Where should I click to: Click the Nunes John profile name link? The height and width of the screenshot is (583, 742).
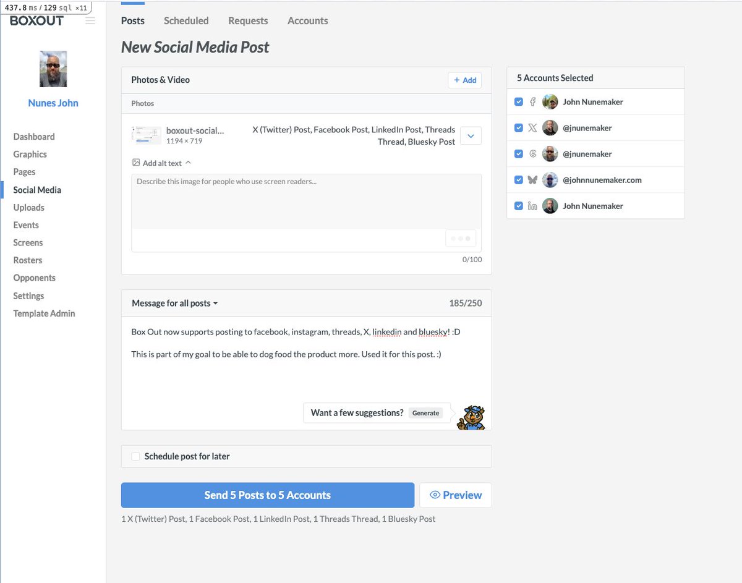point(53,103)
